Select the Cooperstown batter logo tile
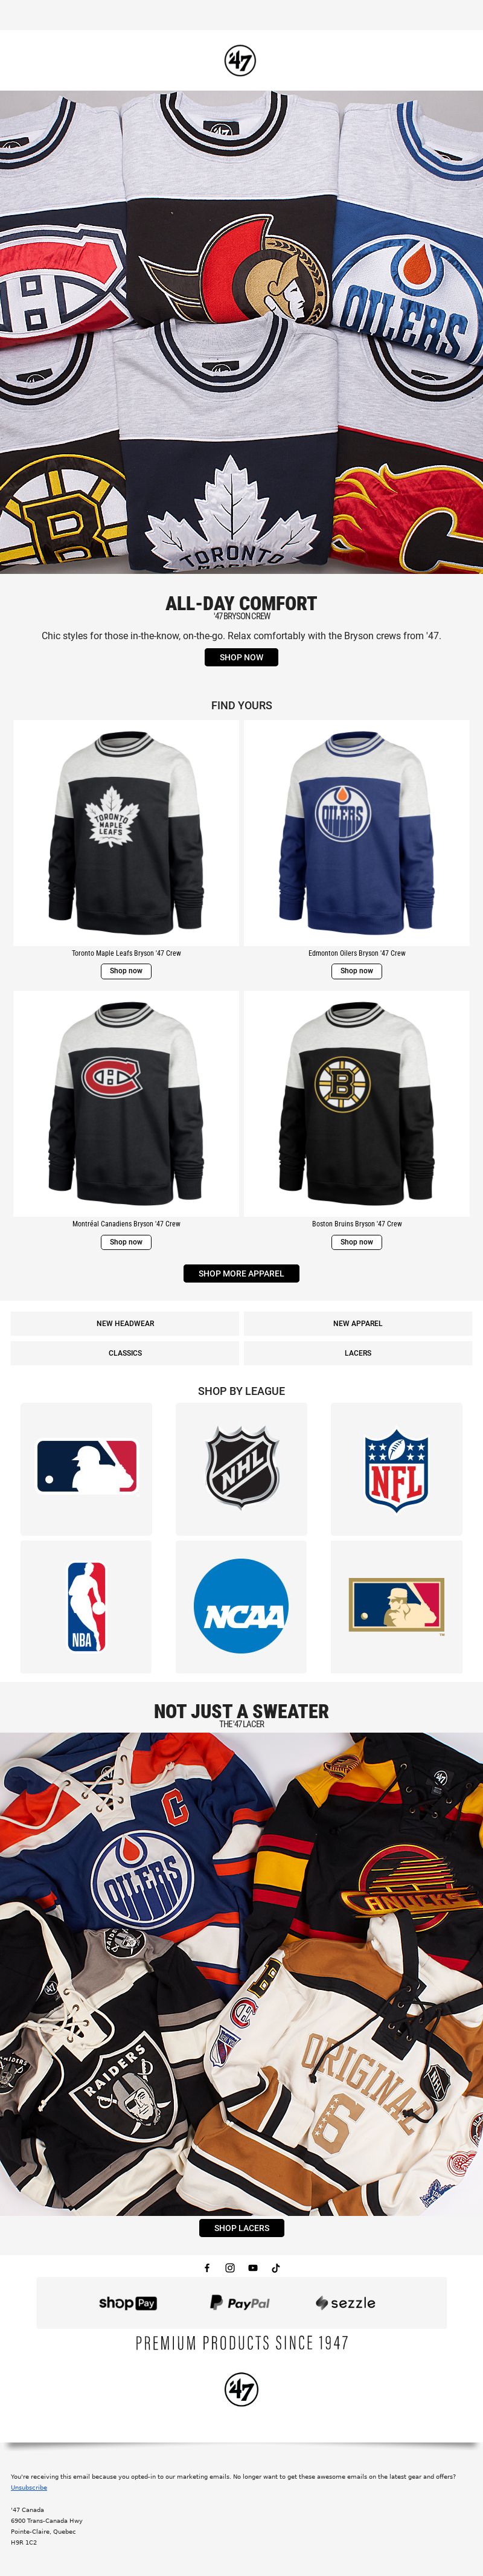483x2576 pixels. coord(397,1607)
